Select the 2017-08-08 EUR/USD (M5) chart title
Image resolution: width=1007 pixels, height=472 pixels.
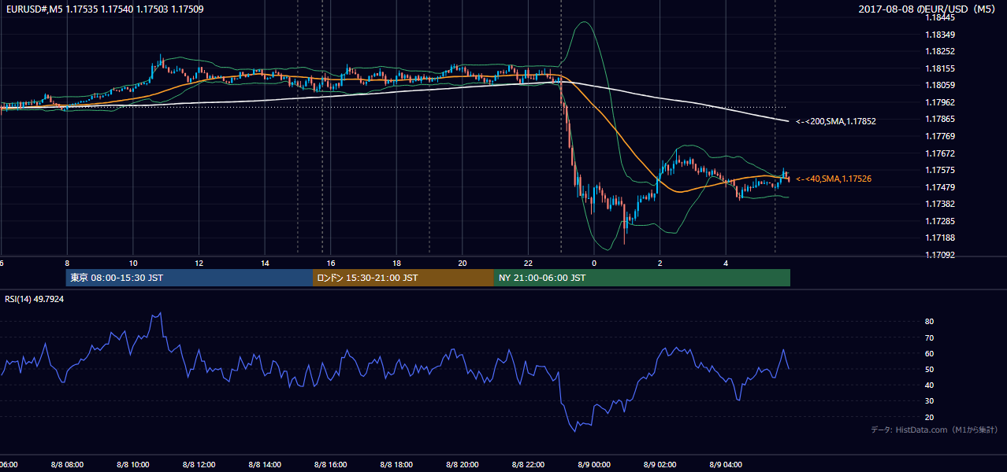click(927, 9)
